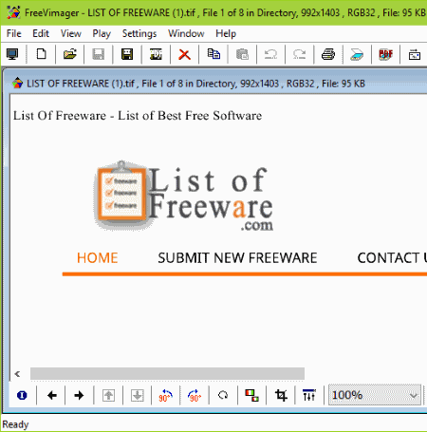This screenshot has height=432, width=427.
Task: Click the Redo arrow icon
Action: [299, 54]
